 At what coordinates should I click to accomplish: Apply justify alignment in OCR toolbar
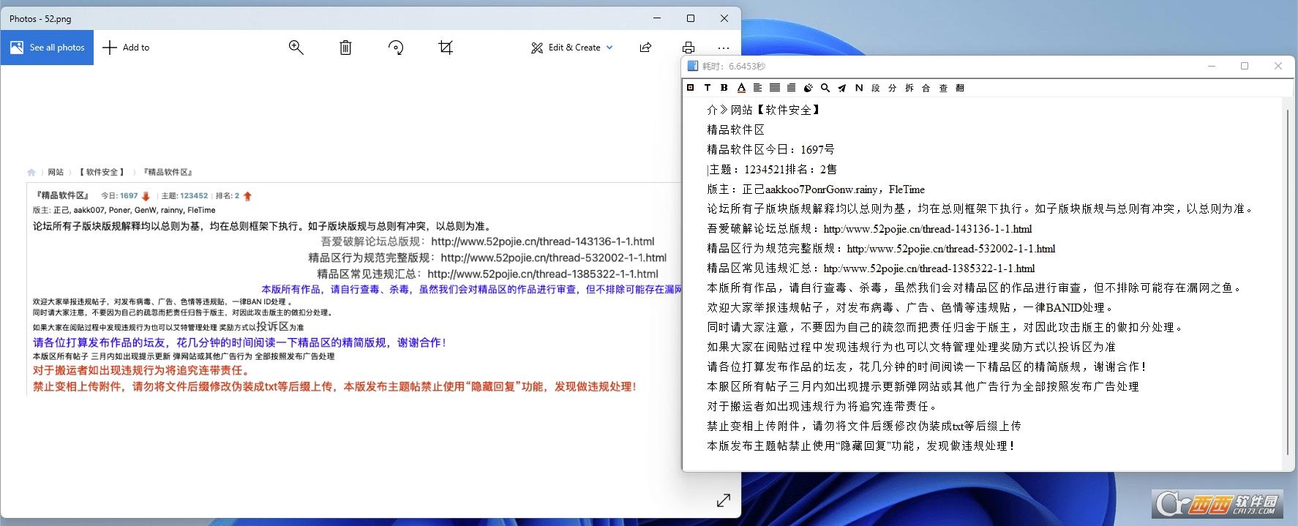[774, 88]
